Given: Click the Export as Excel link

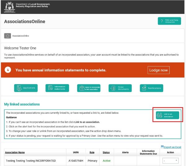Looking at the screenshot, I should (x=172, y=147).
